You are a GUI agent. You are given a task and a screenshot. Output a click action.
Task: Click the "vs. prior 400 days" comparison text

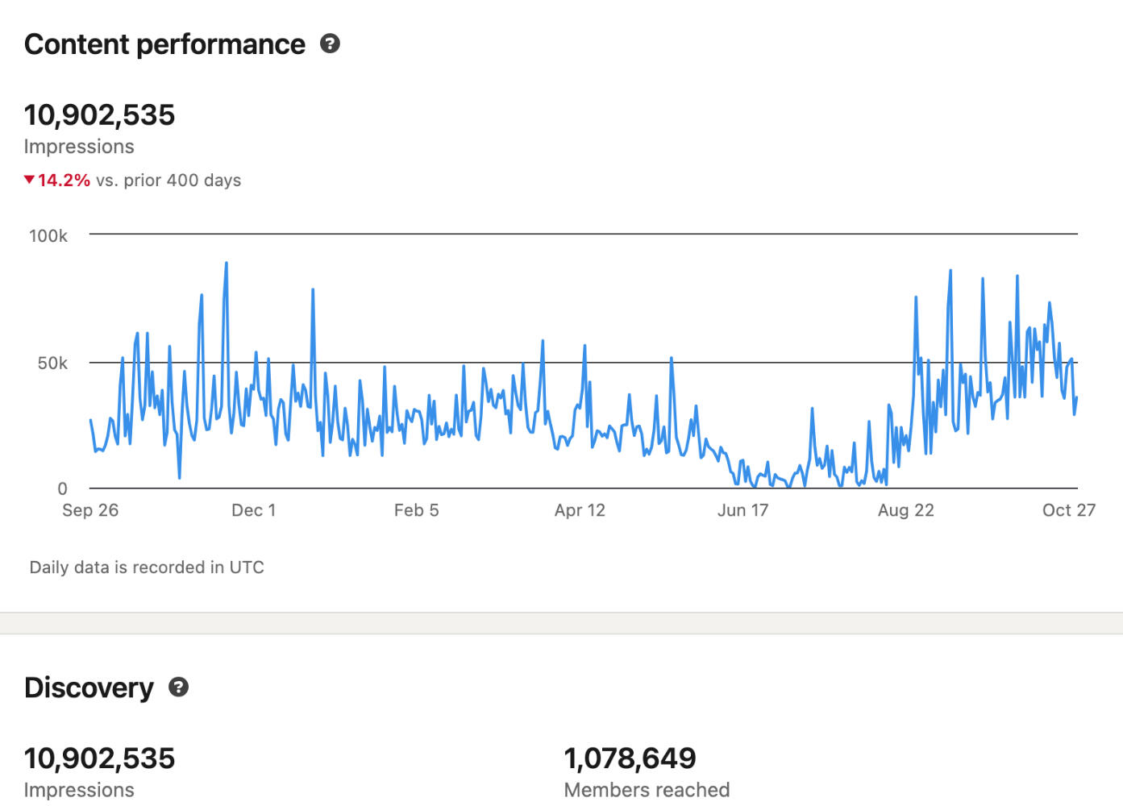click(x=167, y=181)
